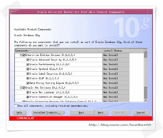Cancel the Oracle installer
The height and width of the screenshot is (138, 163).
(141, 113)
